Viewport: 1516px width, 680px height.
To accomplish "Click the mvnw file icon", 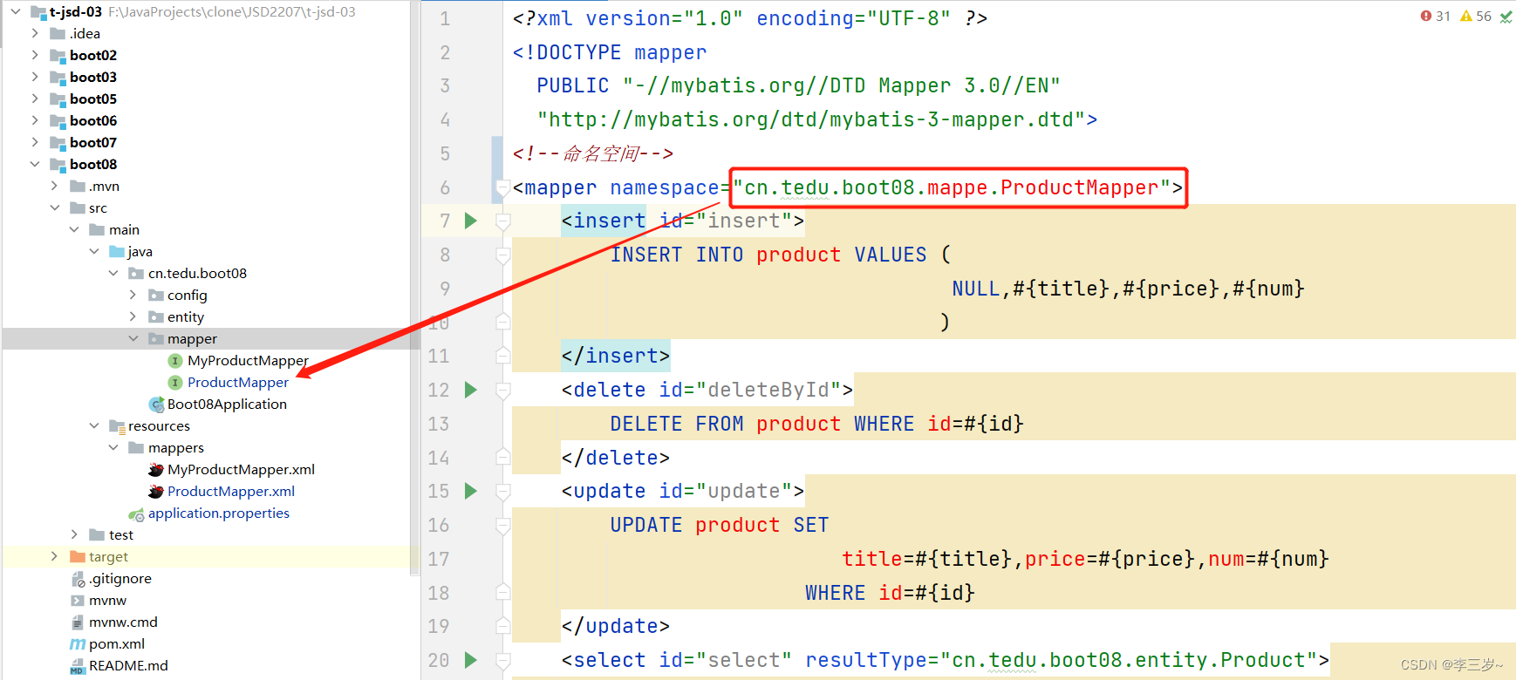I will pos(78,601).
